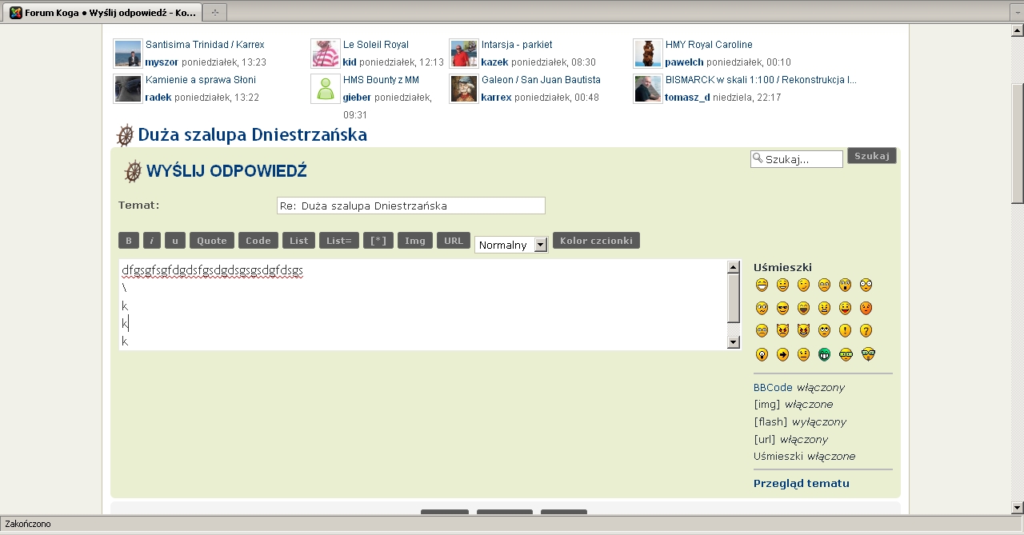Toggle bold formatting with the B button
Screen dimensions: 1024x535
pos(129,240)
